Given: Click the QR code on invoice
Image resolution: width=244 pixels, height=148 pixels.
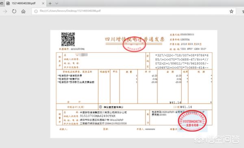Looking at the screenshot, I should [68, 39].
